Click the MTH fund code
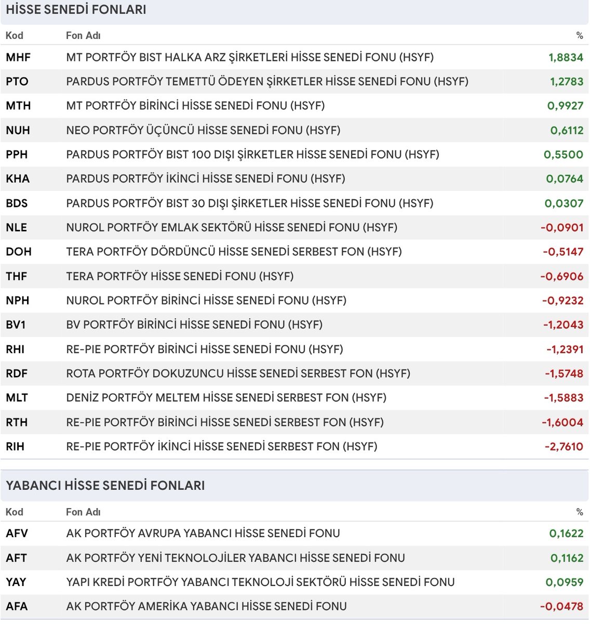This screenshot has width=590, height=624. coord(18,106)
